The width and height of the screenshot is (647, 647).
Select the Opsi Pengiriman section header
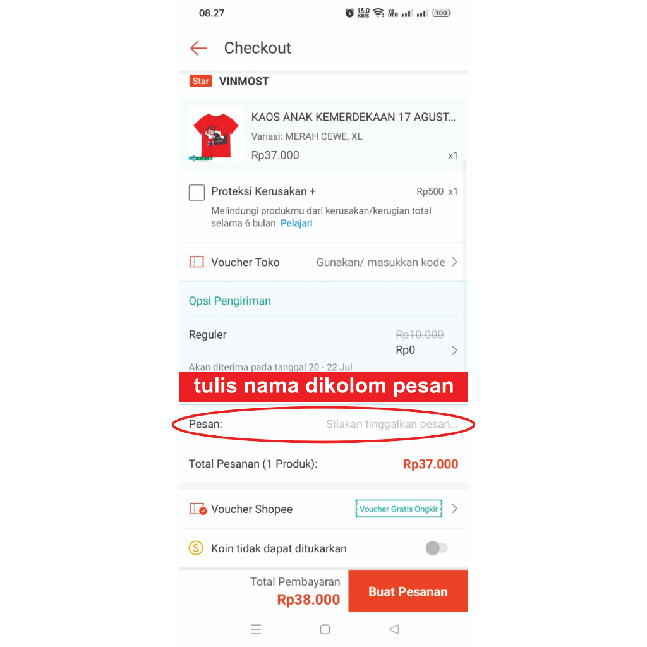tap(230, 301)
